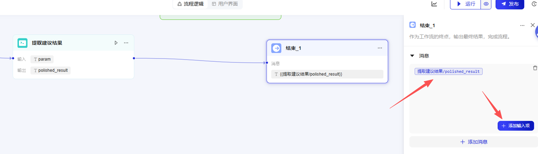538x154 pixels.
Task: Open the 结束_1 panel more options menu
Action: pos(522,25)
